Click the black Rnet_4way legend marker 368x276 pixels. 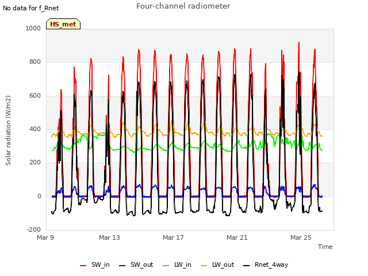point(247,266)
